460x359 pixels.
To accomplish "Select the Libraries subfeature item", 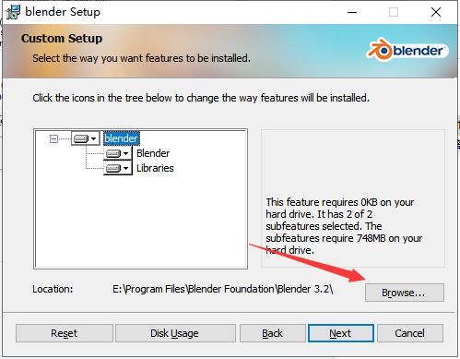I will pos(155,168).
